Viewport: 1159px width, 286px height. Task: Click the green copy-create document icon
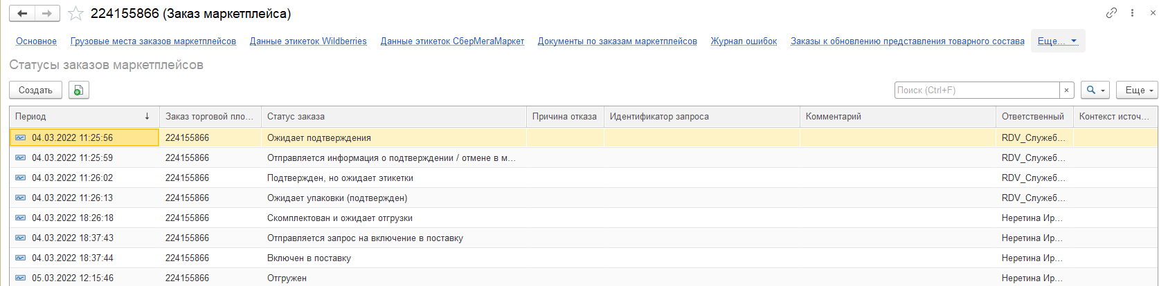[x=79, y=90]
